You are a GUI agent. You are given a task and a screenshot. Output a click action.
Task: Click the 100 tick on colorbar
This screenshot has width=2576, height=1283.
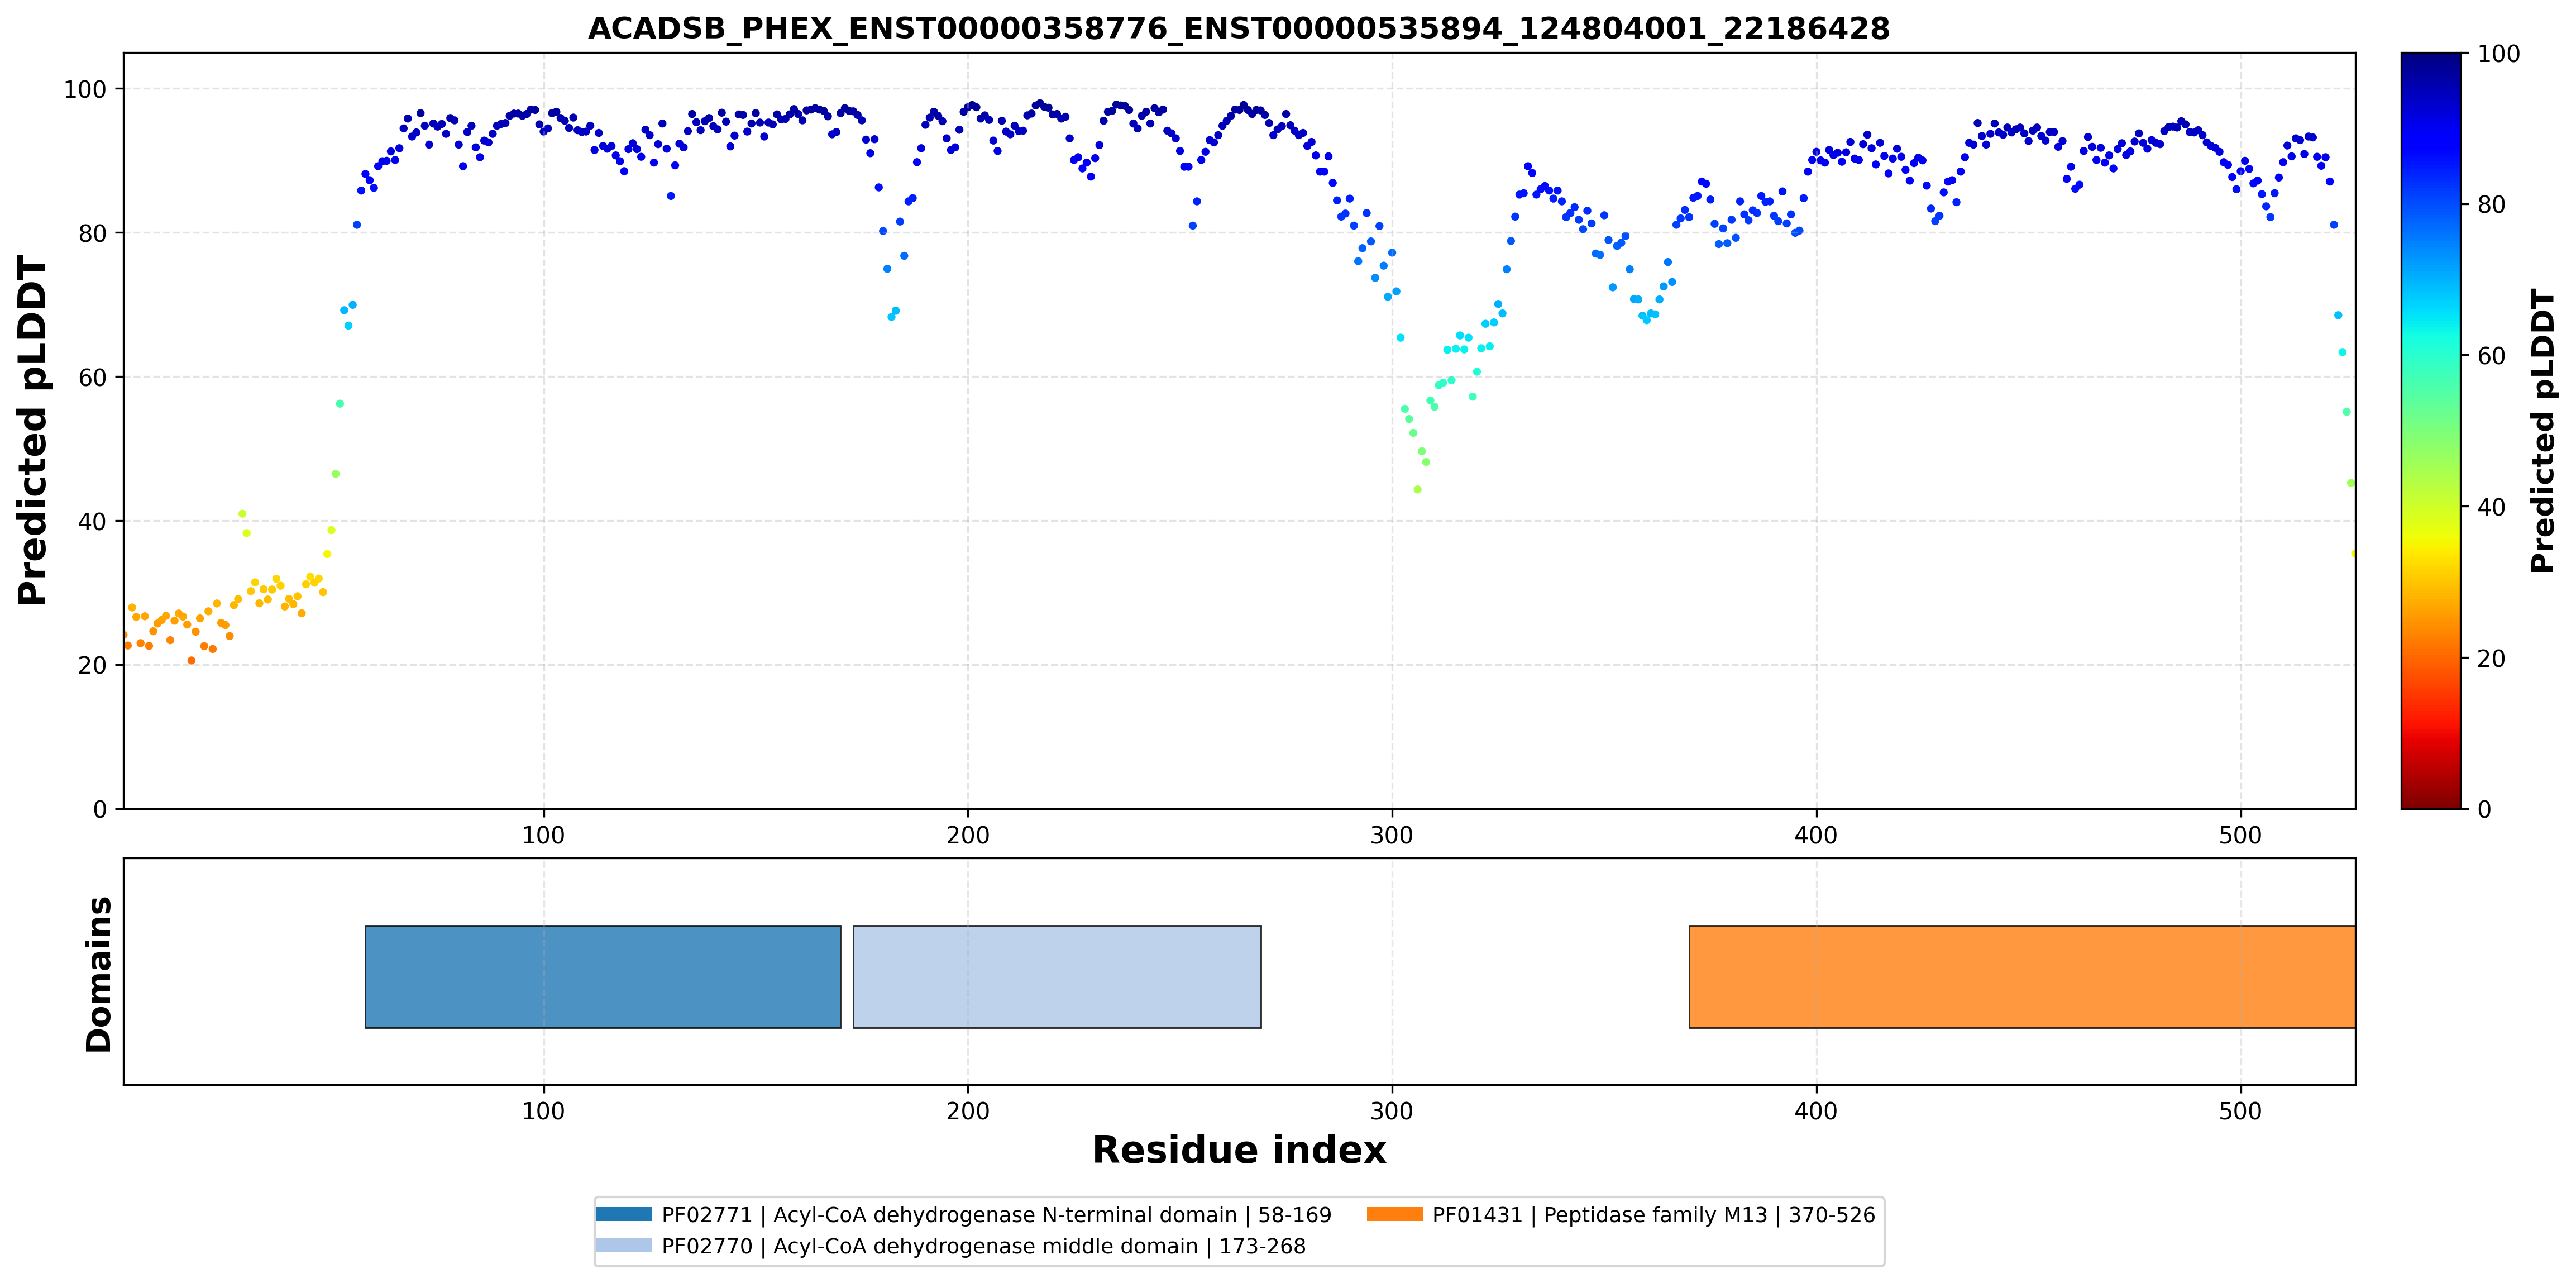[x=2498, y=54]
